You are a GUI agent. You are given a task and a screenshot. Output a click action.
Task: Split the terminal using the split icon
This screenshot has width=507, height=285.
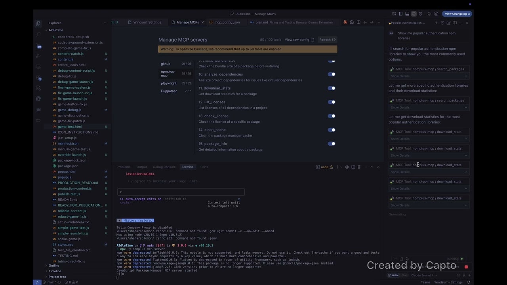[353, 167]
